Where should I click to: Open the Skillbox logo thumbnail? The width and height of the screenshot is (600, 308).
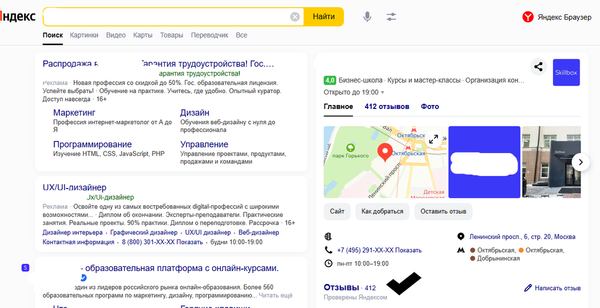click(566, 72)
